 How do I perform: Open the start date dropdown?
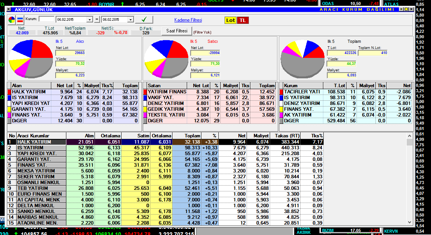[90, 19]
